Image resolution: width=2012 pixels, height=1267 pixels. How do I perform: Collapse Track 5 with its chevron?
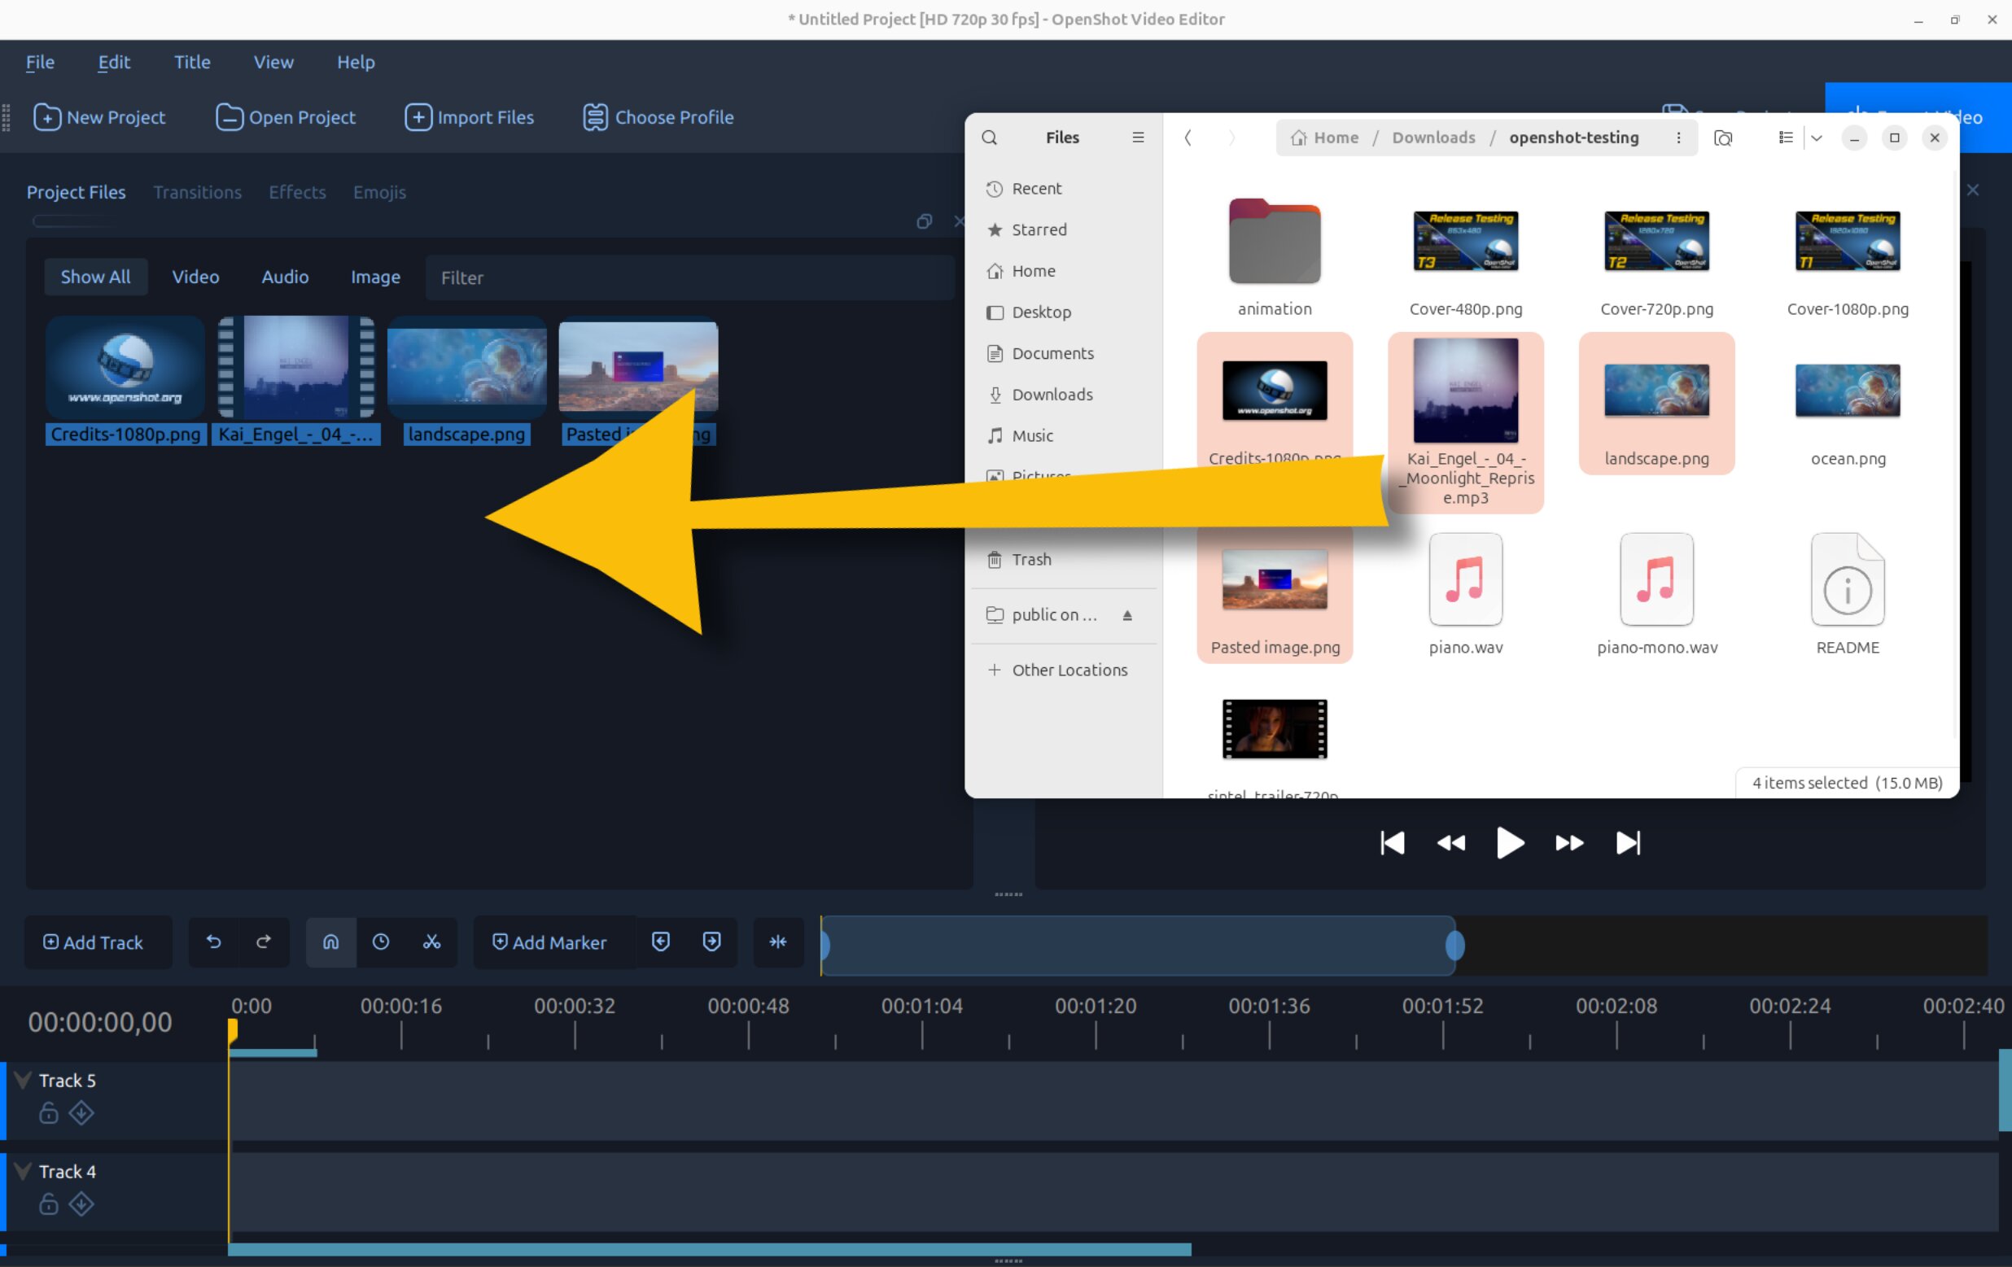click(x=24, y=1080)
